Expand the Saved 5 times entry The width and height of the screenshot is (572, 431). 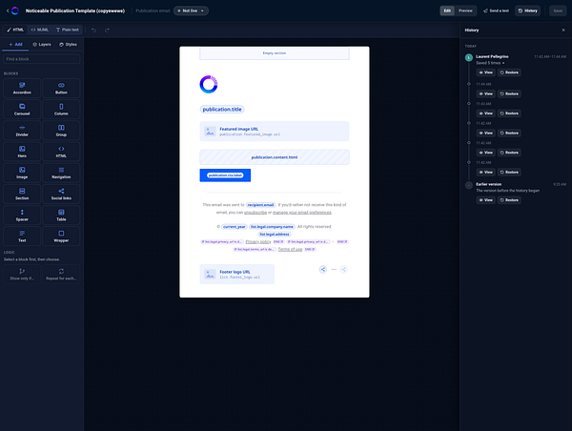tap(490, 63)
